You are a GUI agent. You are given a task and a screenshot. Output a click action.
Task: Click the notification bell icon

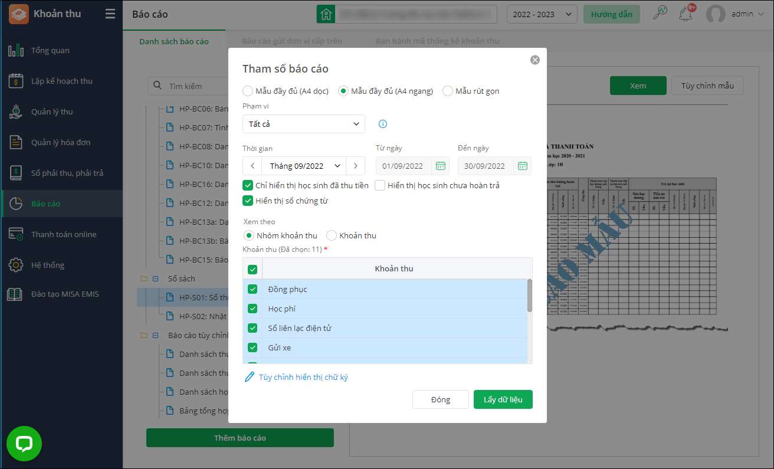click(685, 14)
